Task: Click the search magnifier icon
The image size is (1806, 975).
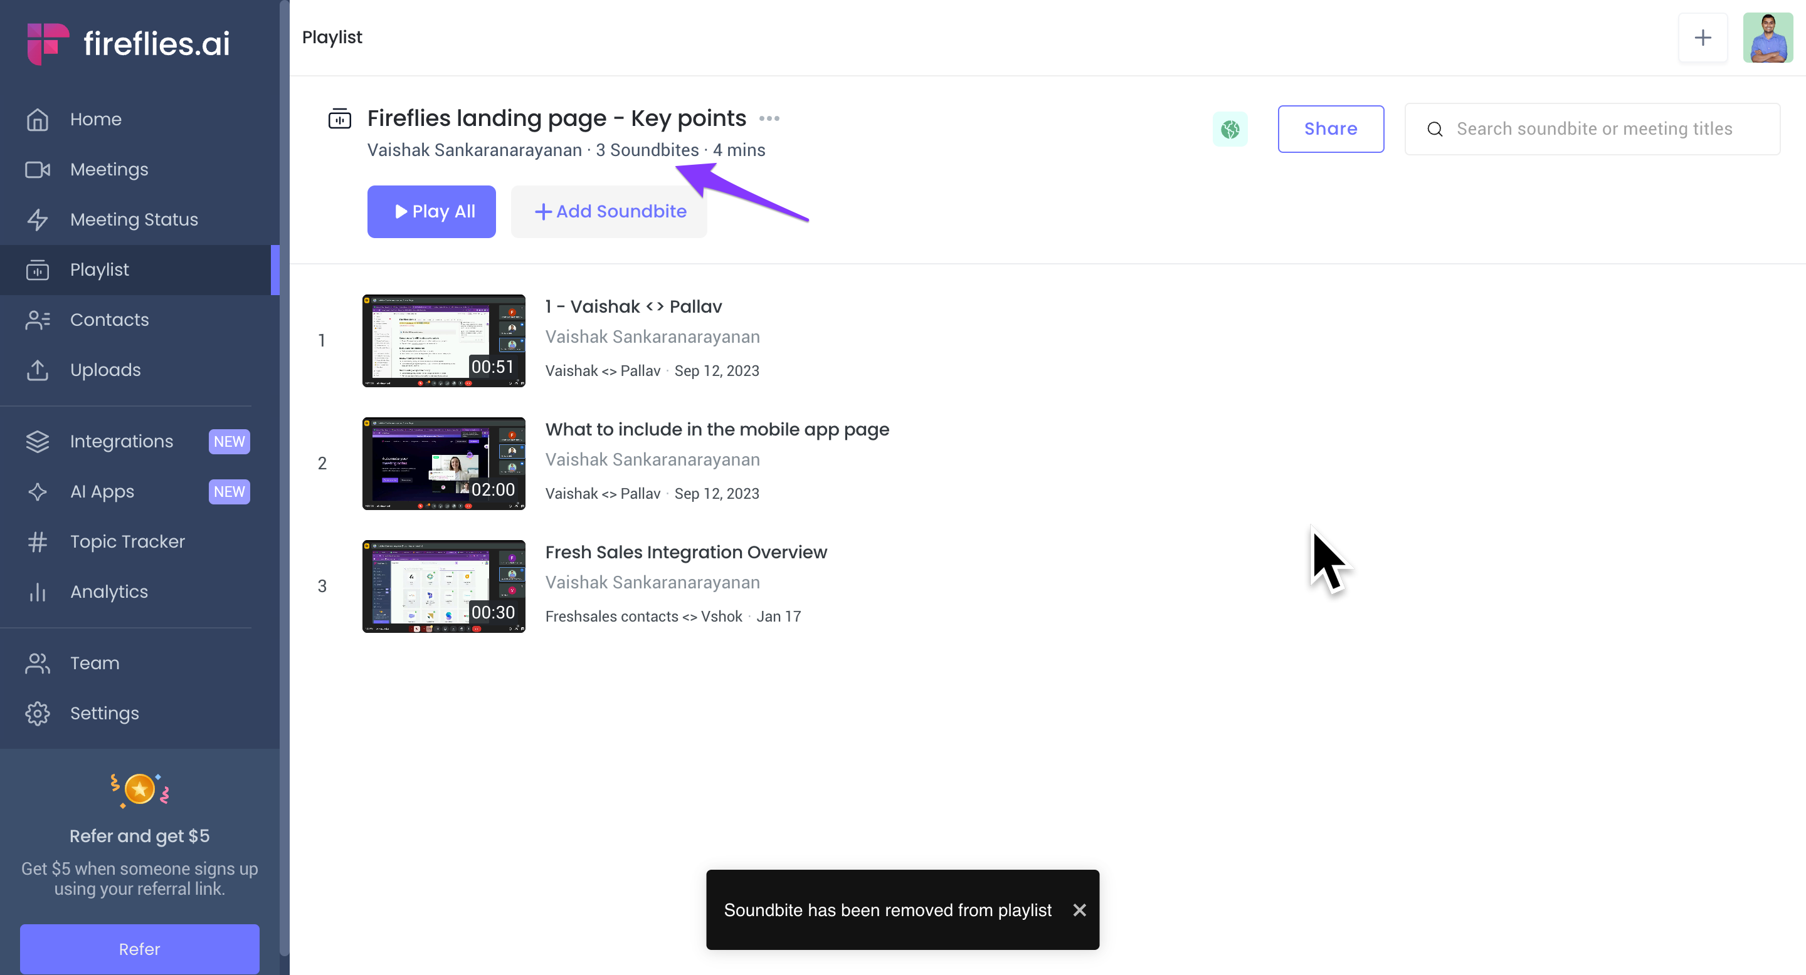Action: pos(1434,129)
